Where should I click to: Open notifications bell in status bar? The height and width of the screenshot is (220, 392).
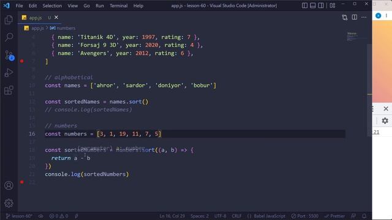click(364, 216)
